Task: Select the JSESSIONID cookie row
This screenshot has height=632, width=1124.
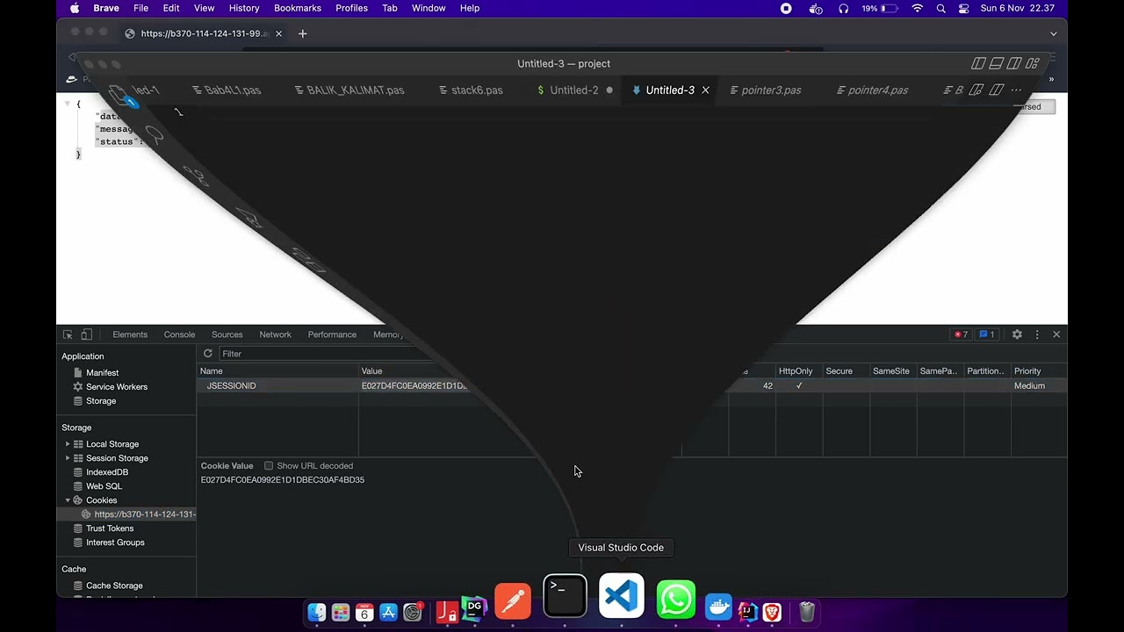Action: pos(632,386)
